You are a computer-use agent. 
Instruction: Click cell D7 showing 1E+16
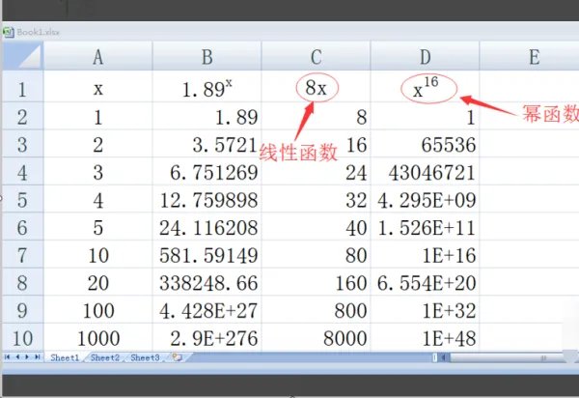click(x=425, y=254)
